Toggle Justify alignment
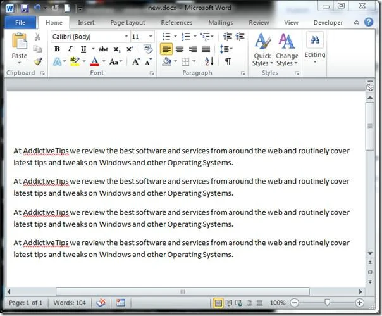Screen dimensions: 382x316 point(206,49)
